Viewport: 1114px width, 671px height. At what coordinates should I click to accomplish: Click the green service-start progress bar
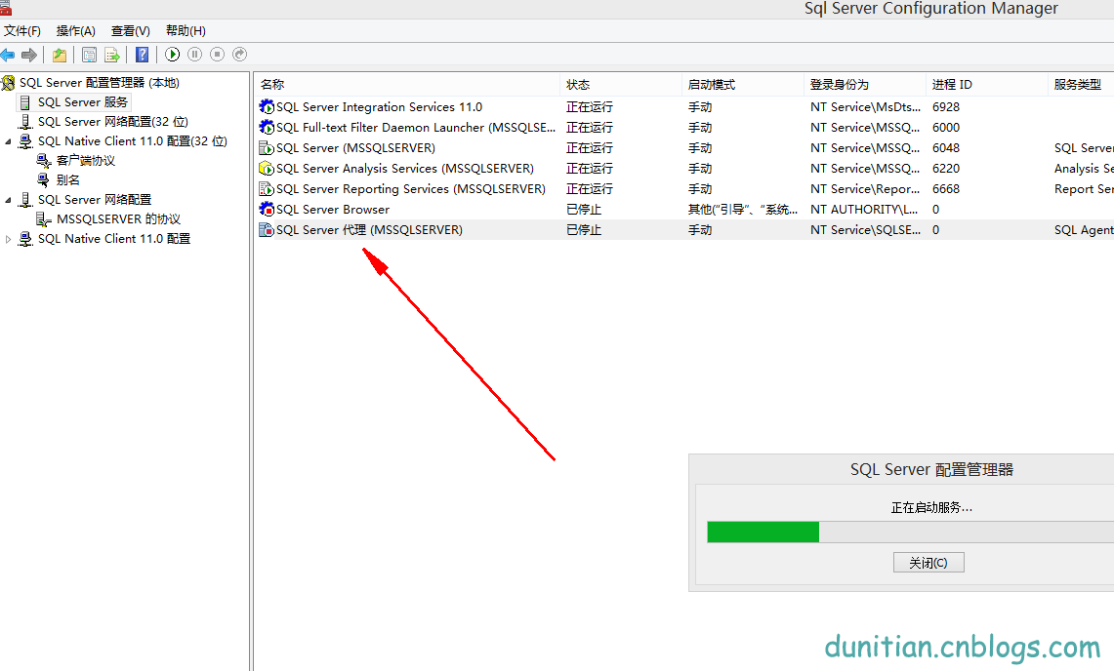tap(910, 532)
